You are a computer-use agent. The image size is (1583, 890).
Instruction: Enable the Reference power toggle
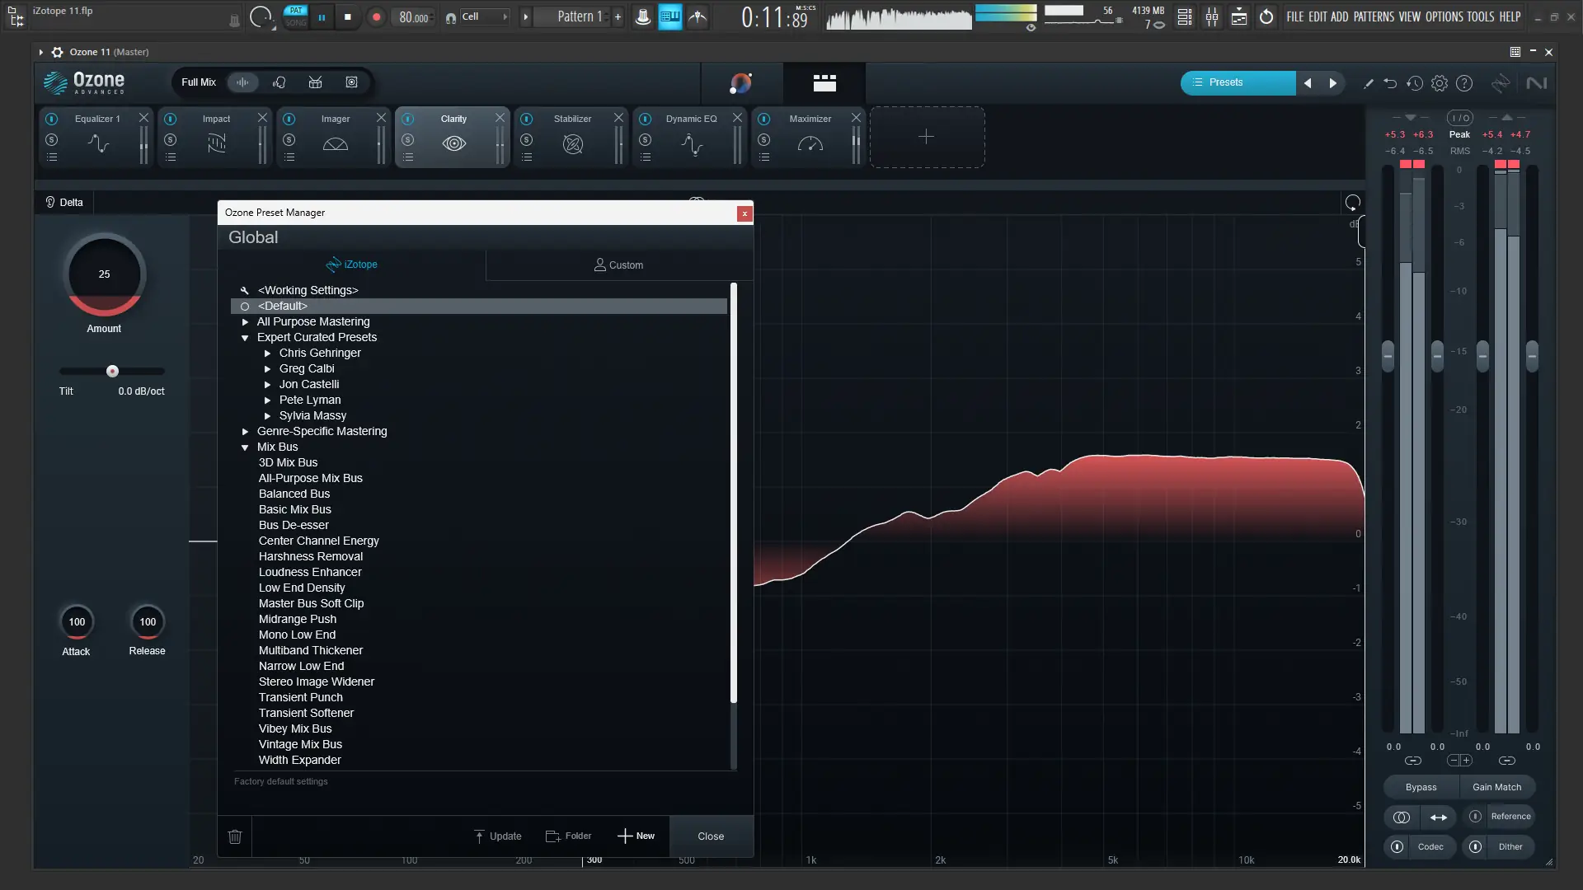(x=1476, y=817)
